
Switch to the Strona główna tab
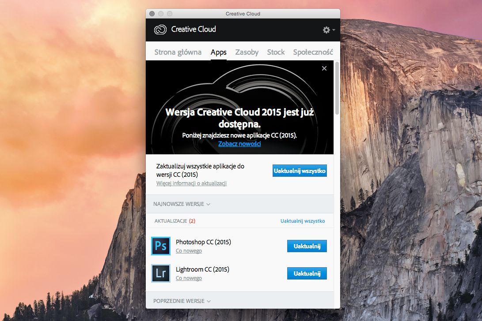(178, 52)
